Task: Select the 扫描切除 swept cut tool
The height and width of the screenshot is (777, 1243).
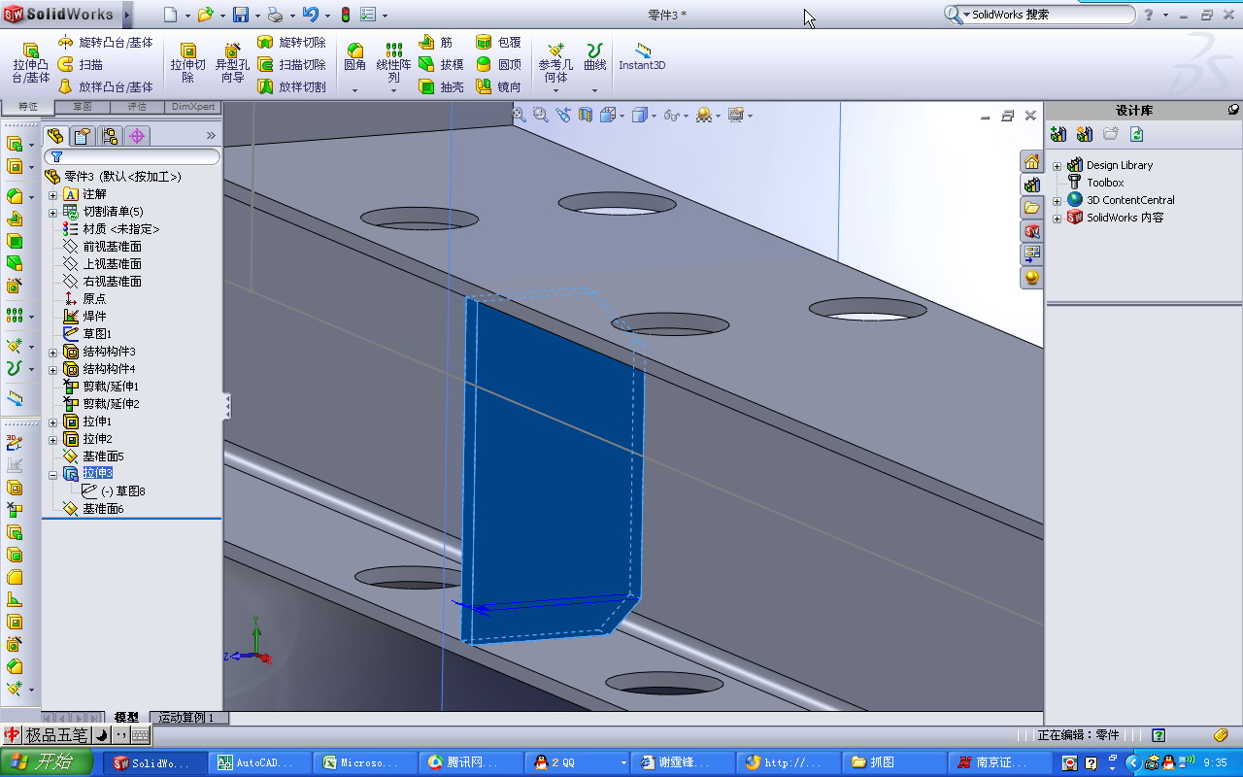Action: [x=291, y=65]
